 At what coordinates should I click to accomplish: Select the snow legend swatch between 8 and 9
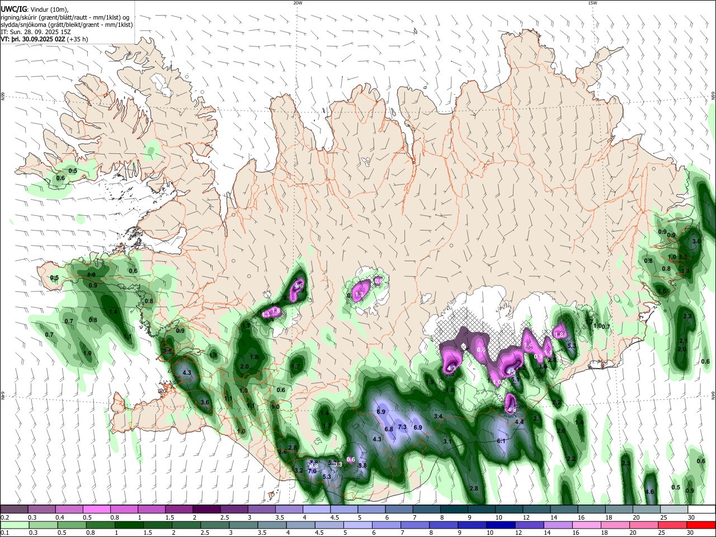point(454,510)
